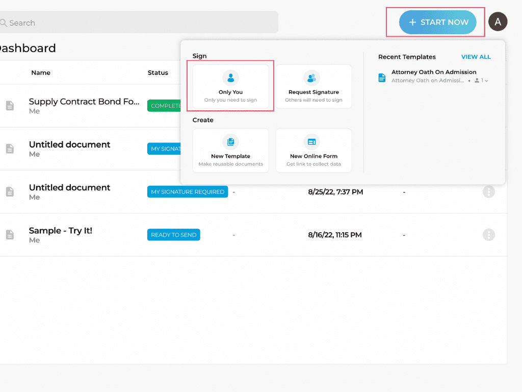The image size is (522, 392).
Task: Click Attorney Oath template document icon
Action: click(382, 78)
